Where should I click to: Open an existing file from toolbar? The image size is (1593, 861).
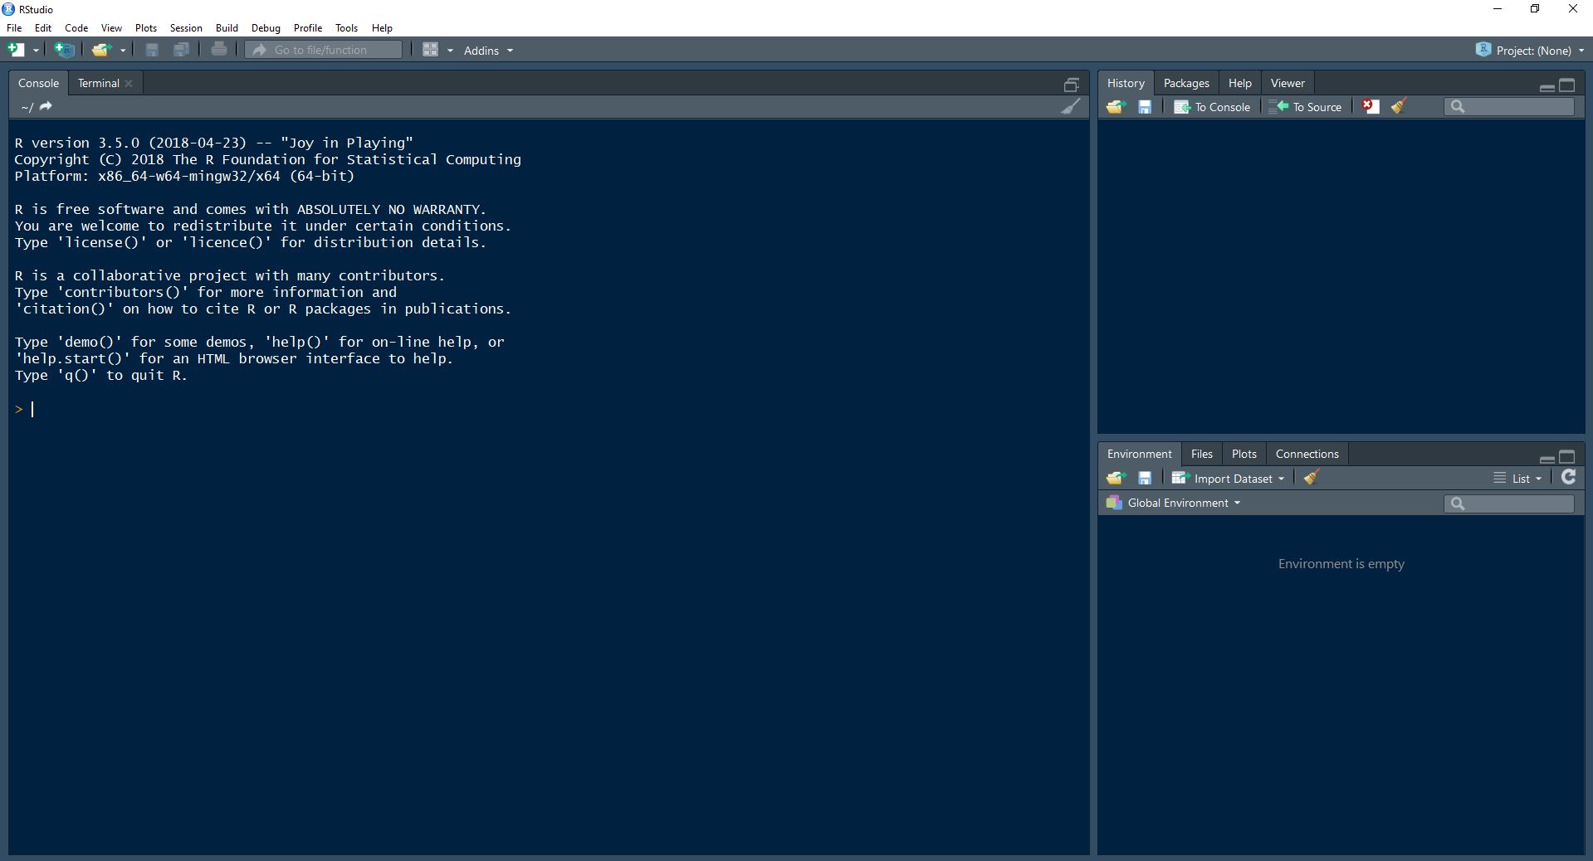(101, 50)
